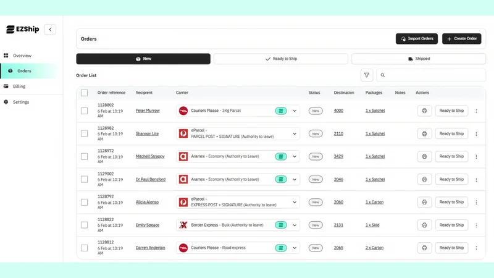The height and width of the screenshot is (278, 494).
Task: Select the checkbox for order 1128792
Action: click(85, 203)
